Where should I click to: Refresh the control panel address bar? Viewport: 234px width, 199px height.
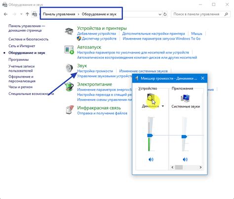click(x=165, y=14)
